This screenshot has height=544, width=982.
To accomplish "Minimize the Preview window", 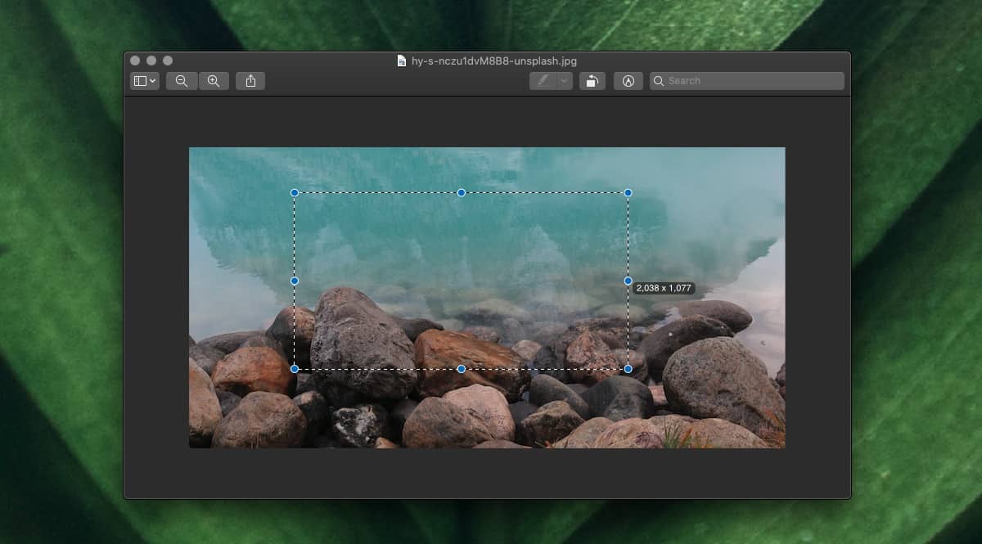I will coord(151,61).
